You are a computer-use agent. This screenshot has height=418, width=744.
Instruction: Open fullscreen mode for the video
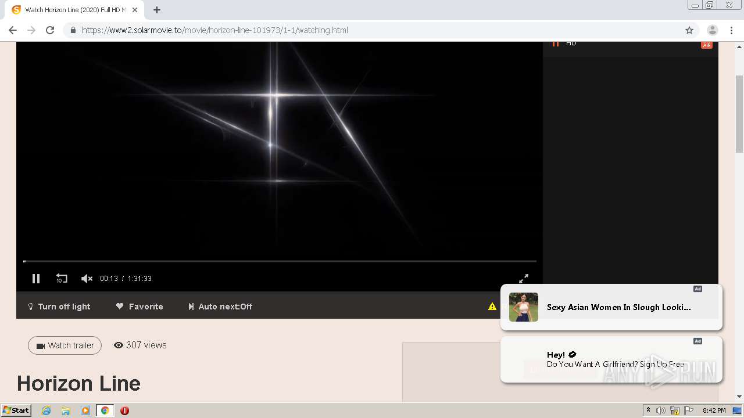524,279
